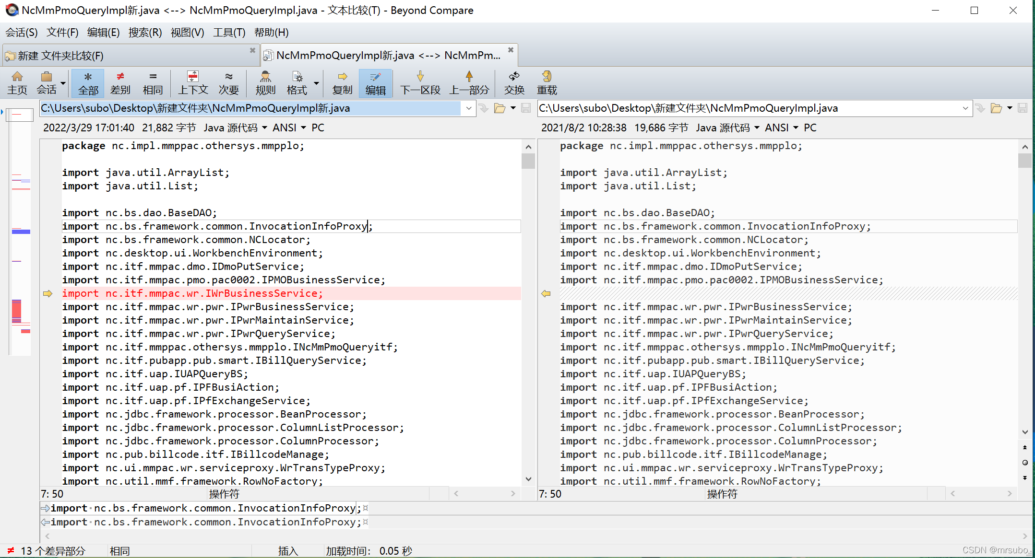The image size is (1035, 558).
Task: Switch to 新建 文件夹比较(F) tab
Action: [x=61, y=56]
